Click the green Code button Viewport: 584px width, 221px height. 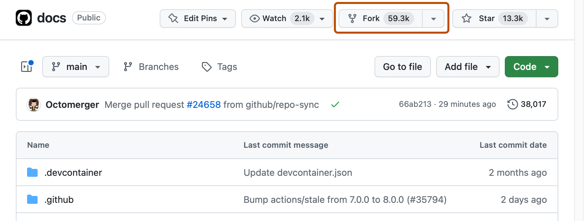(531, 67)
